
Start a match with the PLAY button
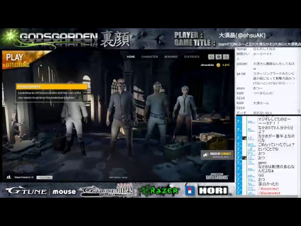[18, 60]
